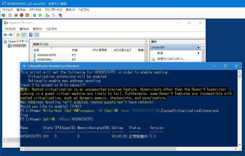Viewport: 245px width, 156px height.
Task: Click the Enhanced session icon in VM toolbar
Action: pos(60,15)
